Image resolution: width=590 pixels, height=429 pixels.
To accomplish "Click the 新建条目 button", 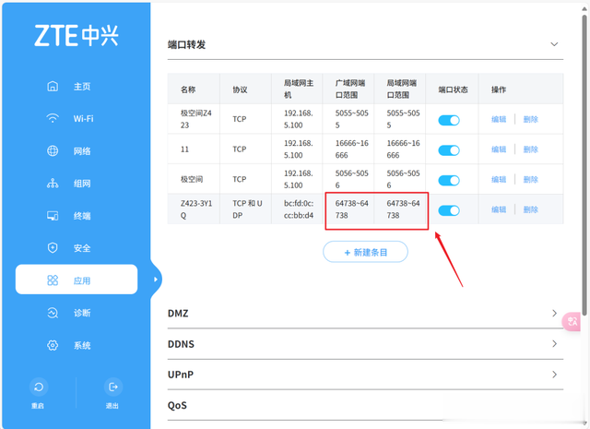I will click(x=365, y=252).
